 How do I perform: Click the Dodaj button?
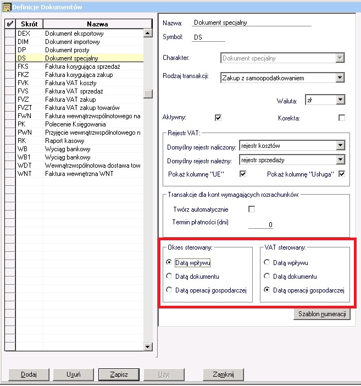point(29,374)
